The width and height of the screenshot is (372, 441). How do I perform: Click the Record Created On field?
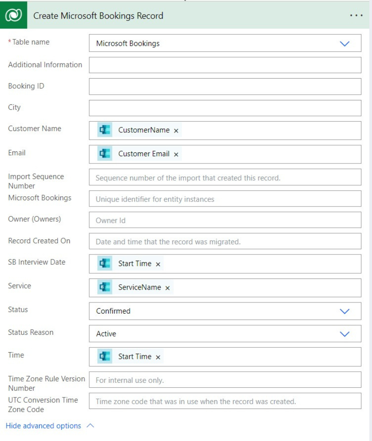tap(225, 241)
